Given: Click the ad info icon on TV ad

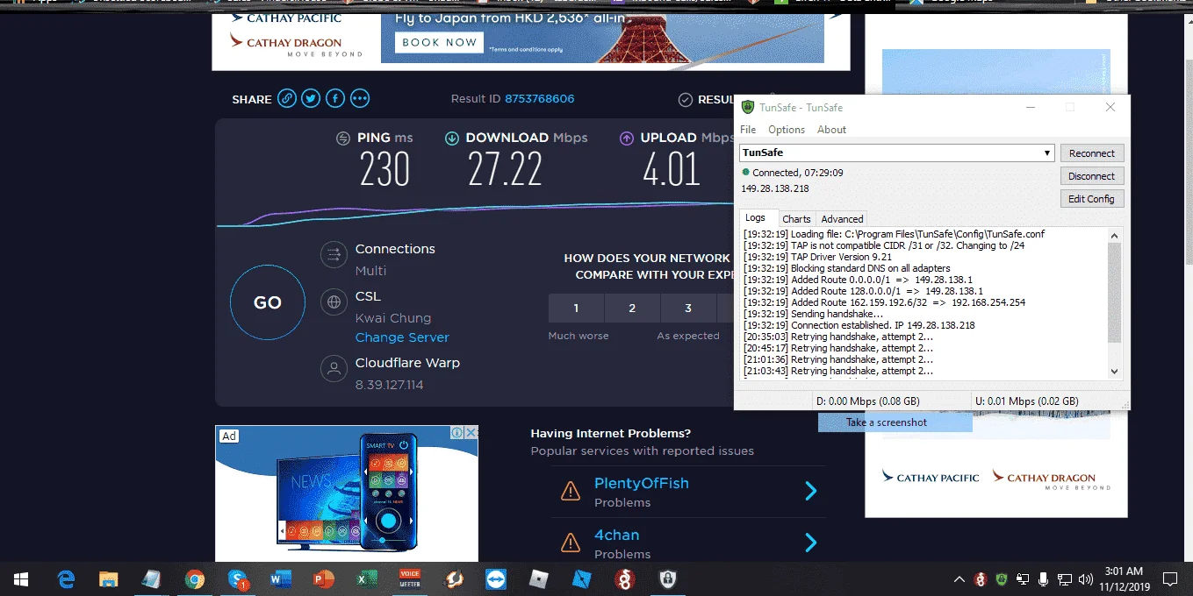Looking at the screenshot, I should click(457, 432).
